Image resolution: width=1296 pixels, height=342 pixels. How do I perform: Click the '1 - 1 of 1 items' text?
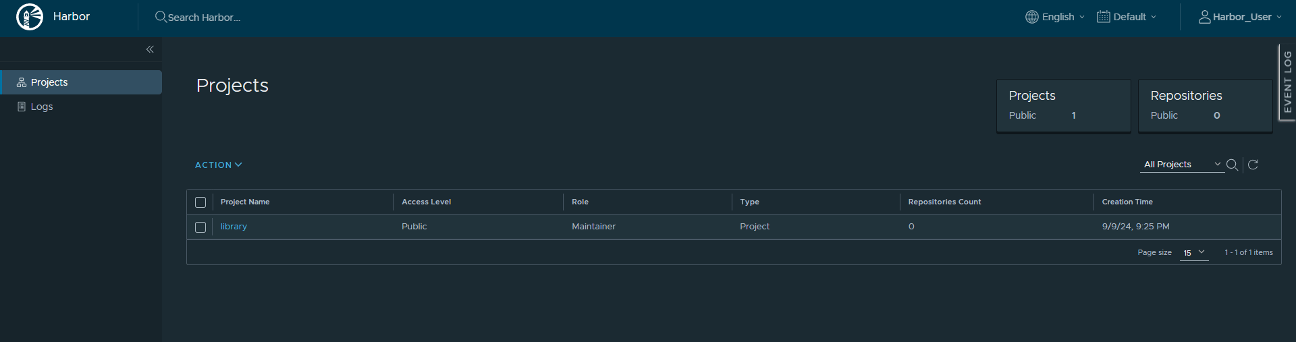1249,252
